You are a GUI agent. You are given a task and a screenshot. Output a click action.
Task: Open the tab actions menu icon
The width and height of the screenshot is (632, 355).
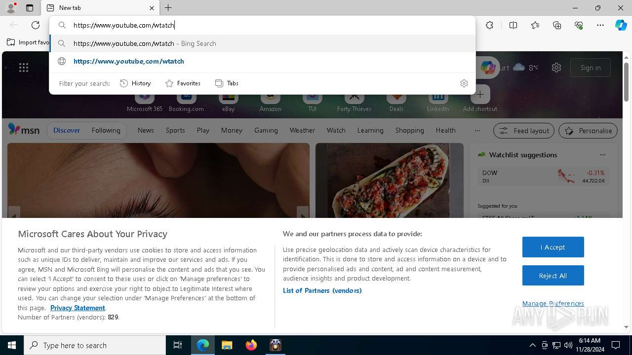[x=30, y=8]
